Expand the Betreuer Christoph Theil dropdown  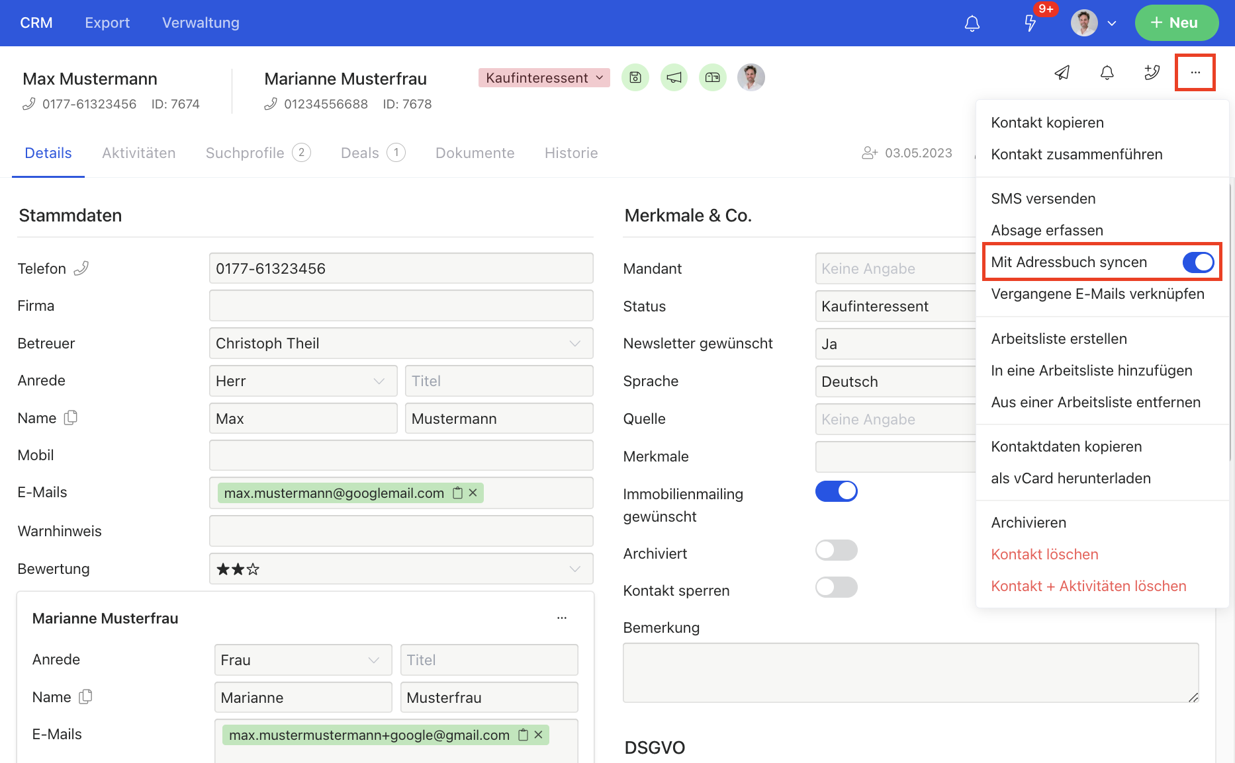(400, 344)
